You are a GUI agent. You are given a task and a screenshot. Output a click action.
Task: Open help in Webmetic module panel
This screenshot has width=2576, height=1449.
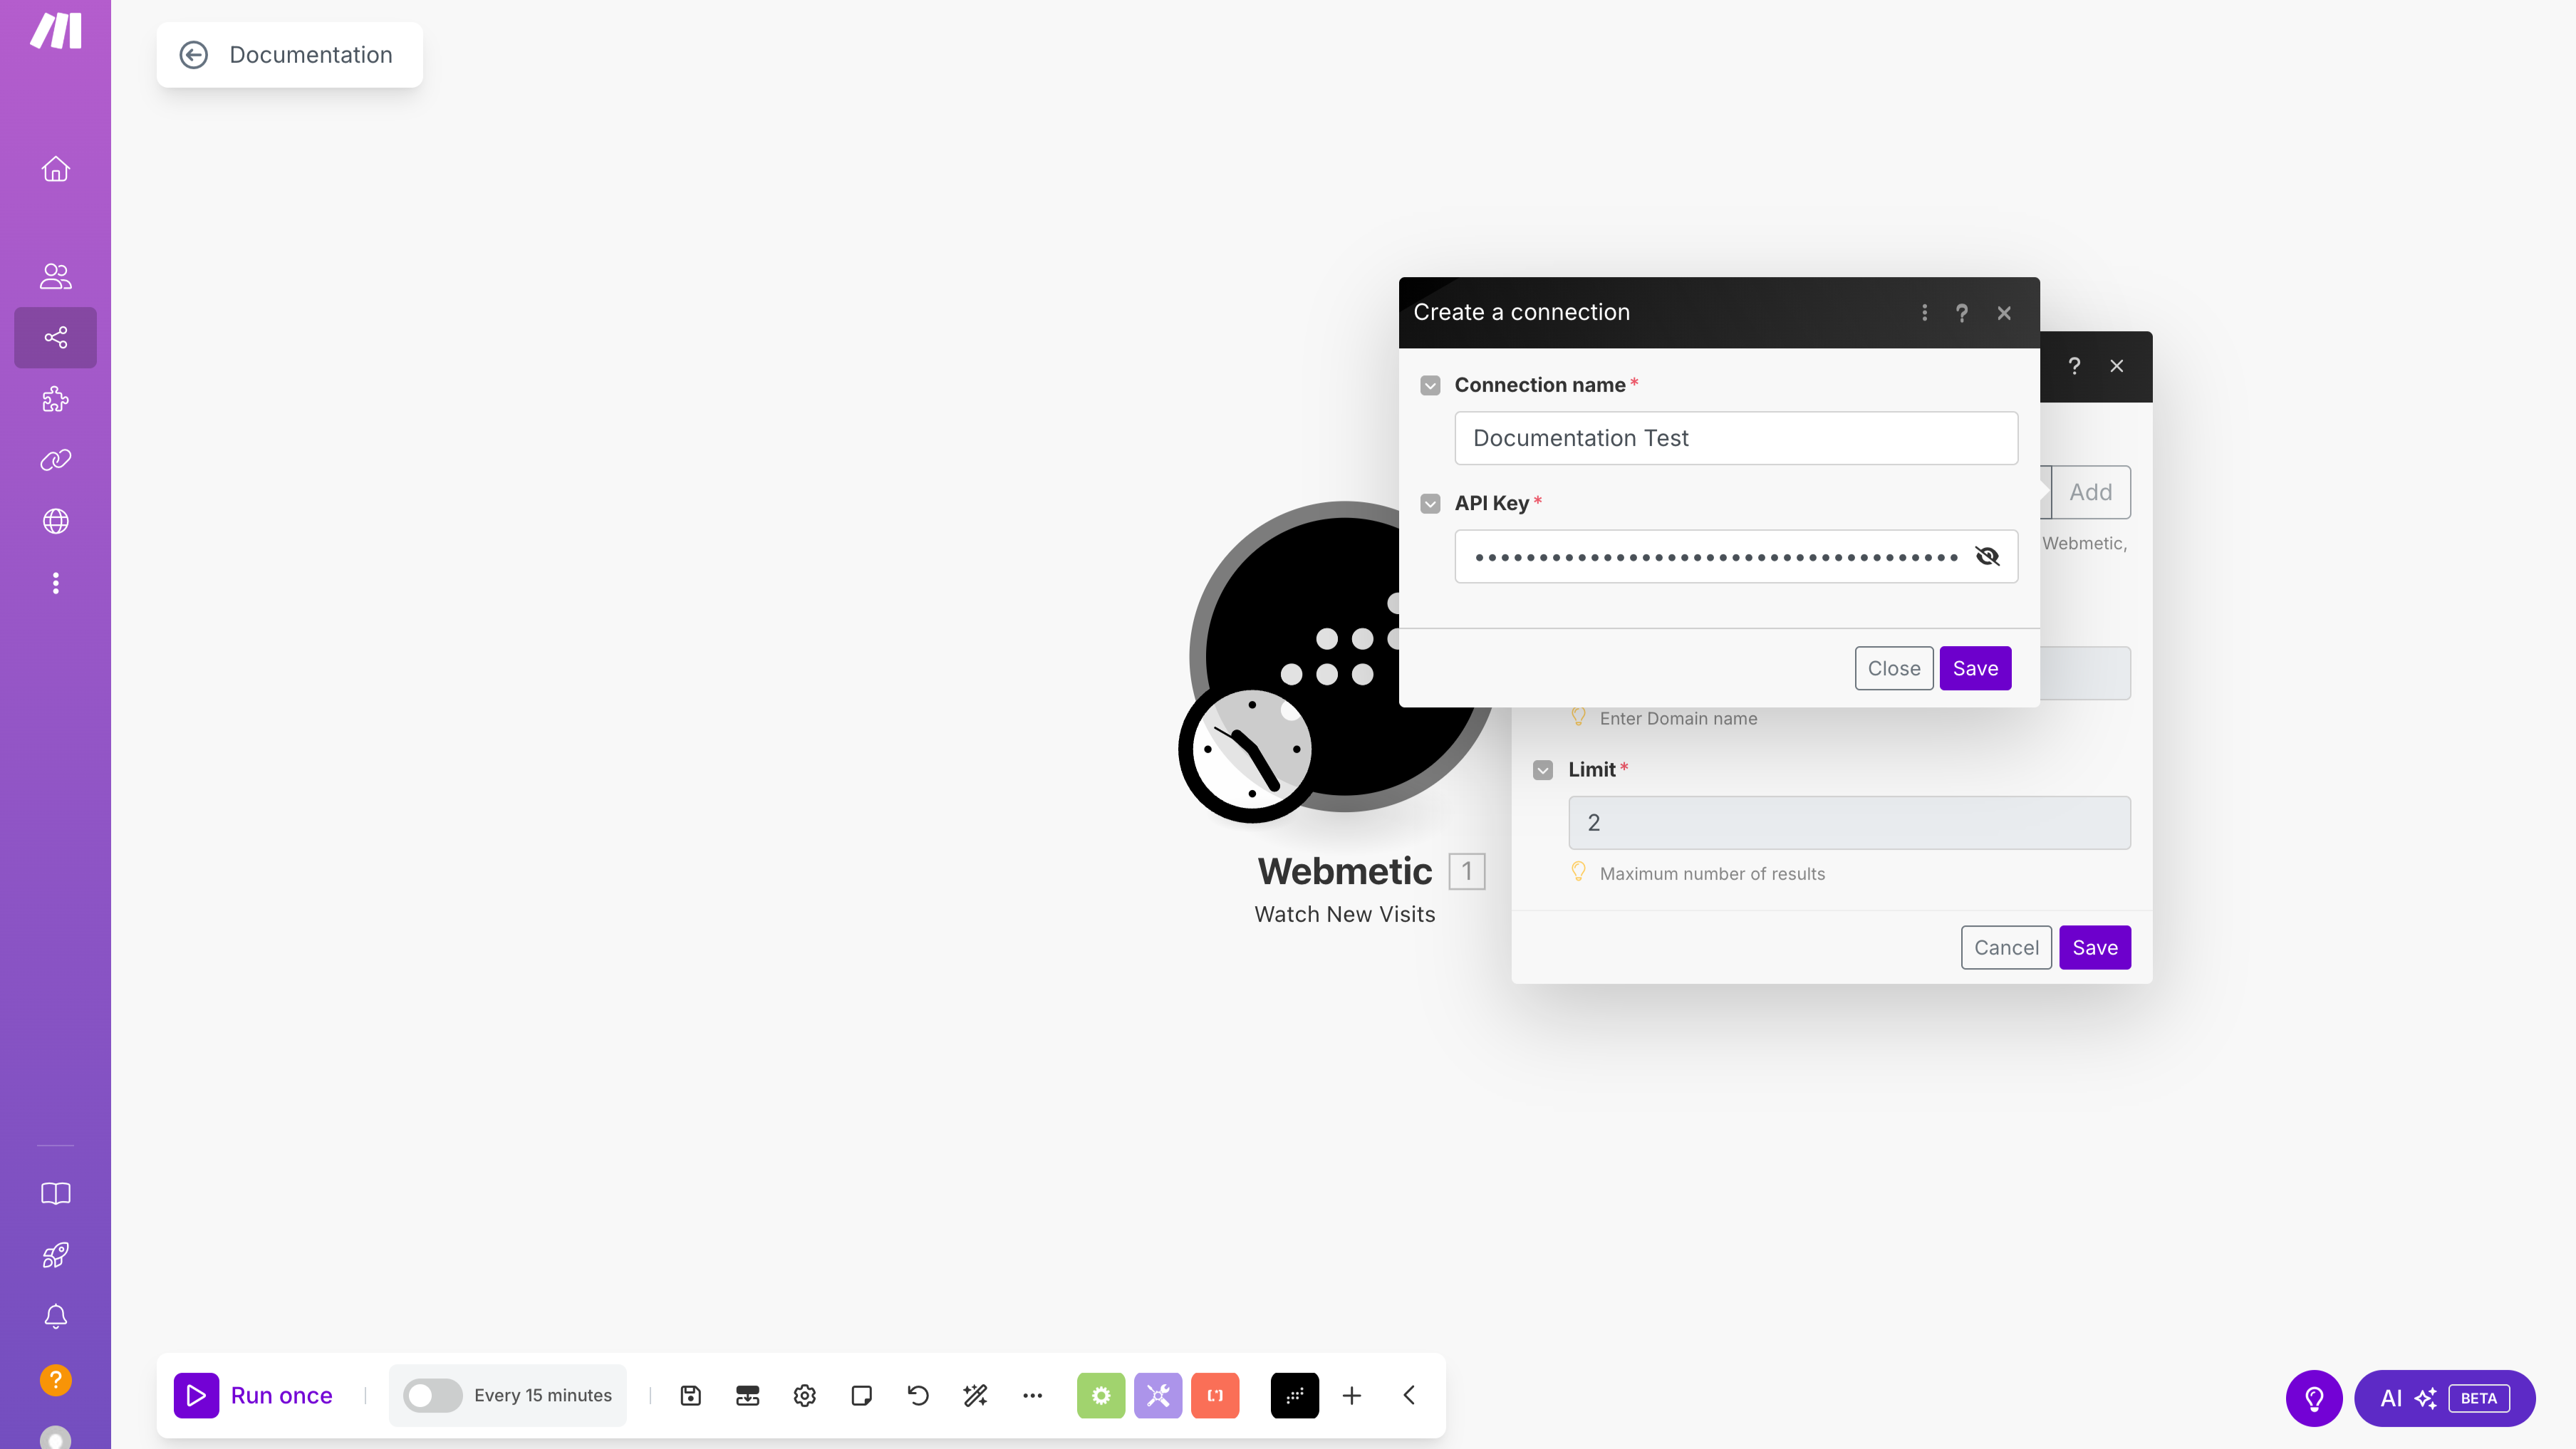(x=2074, y=366)
